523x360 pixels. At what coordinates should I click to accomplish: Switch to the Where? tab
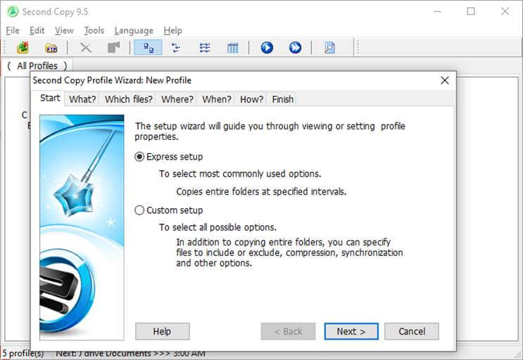click(x=177, y=99)
